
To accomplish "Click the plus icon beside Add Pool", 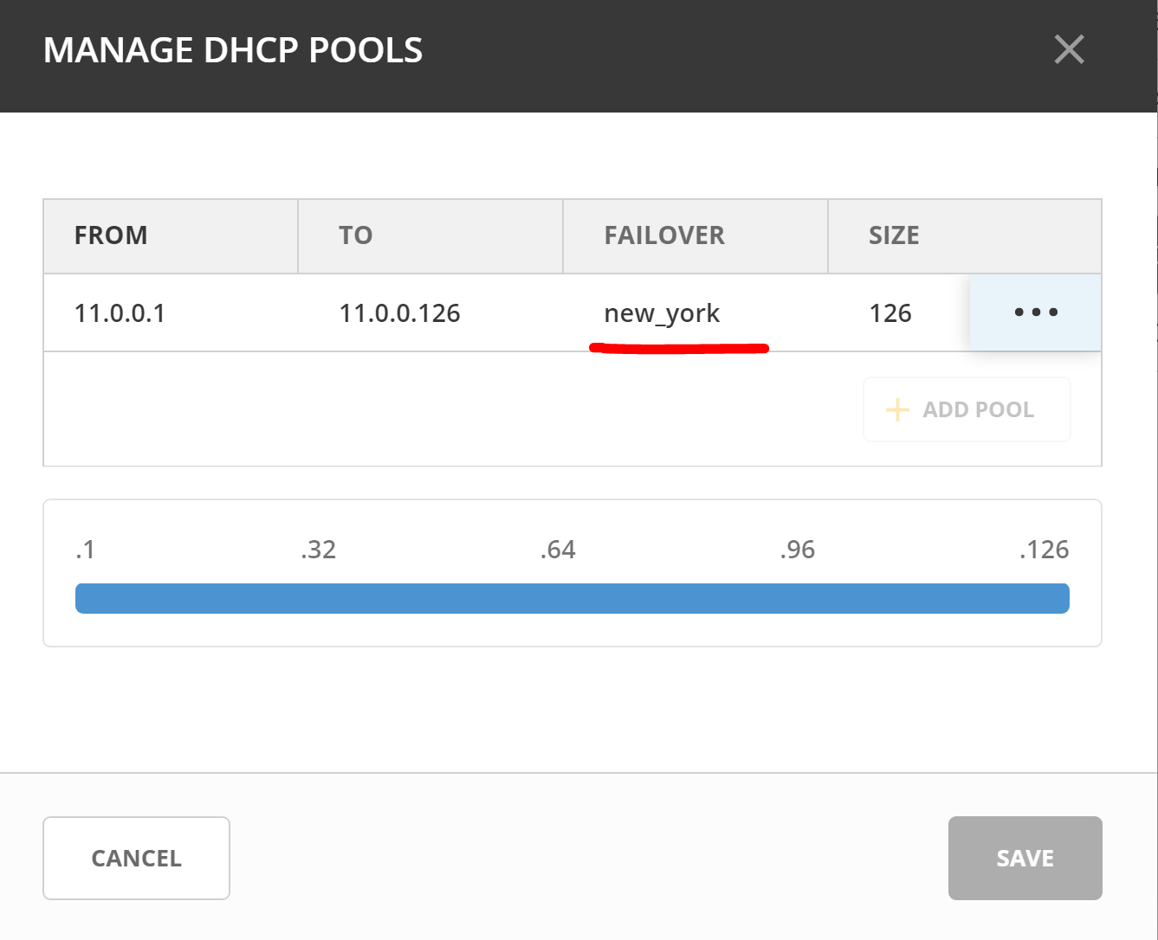I will pos(897,409).
